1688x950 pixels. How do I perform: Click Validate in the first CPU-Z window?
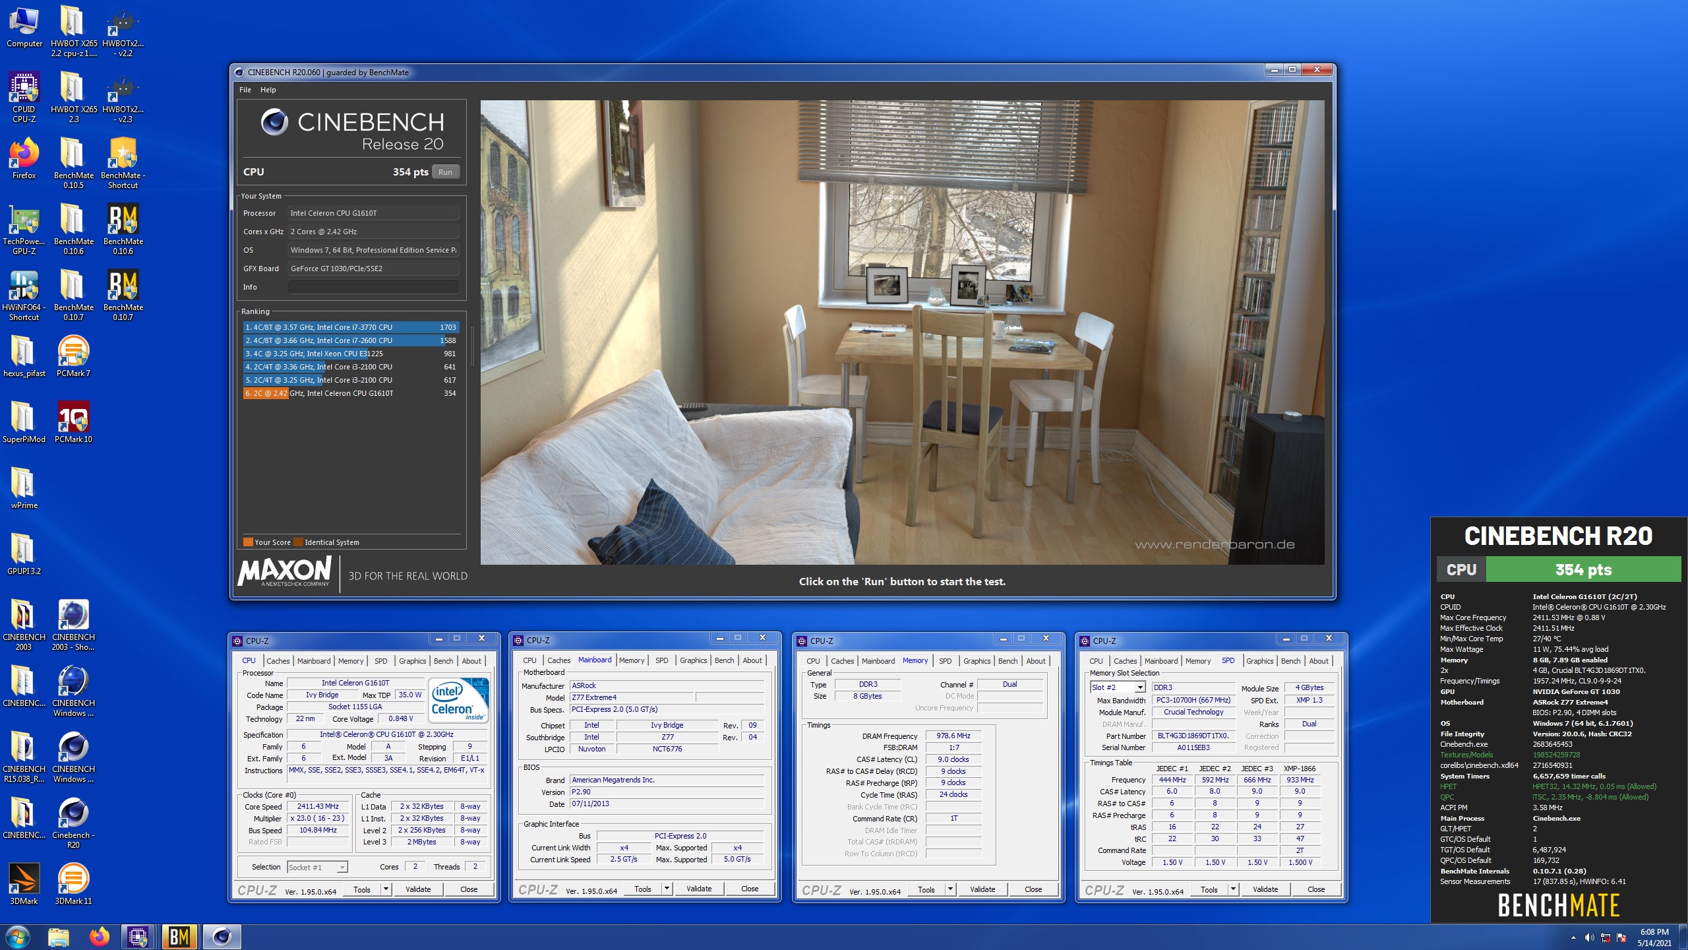click(x=418, y=889)
